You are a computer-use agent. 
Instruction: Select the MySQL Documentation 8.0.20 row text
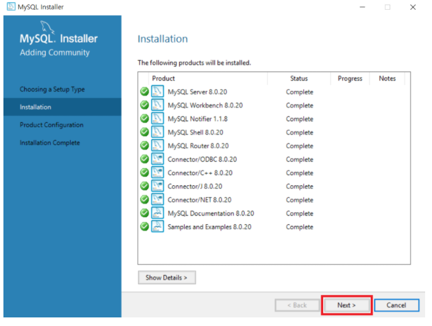[211, 213]
